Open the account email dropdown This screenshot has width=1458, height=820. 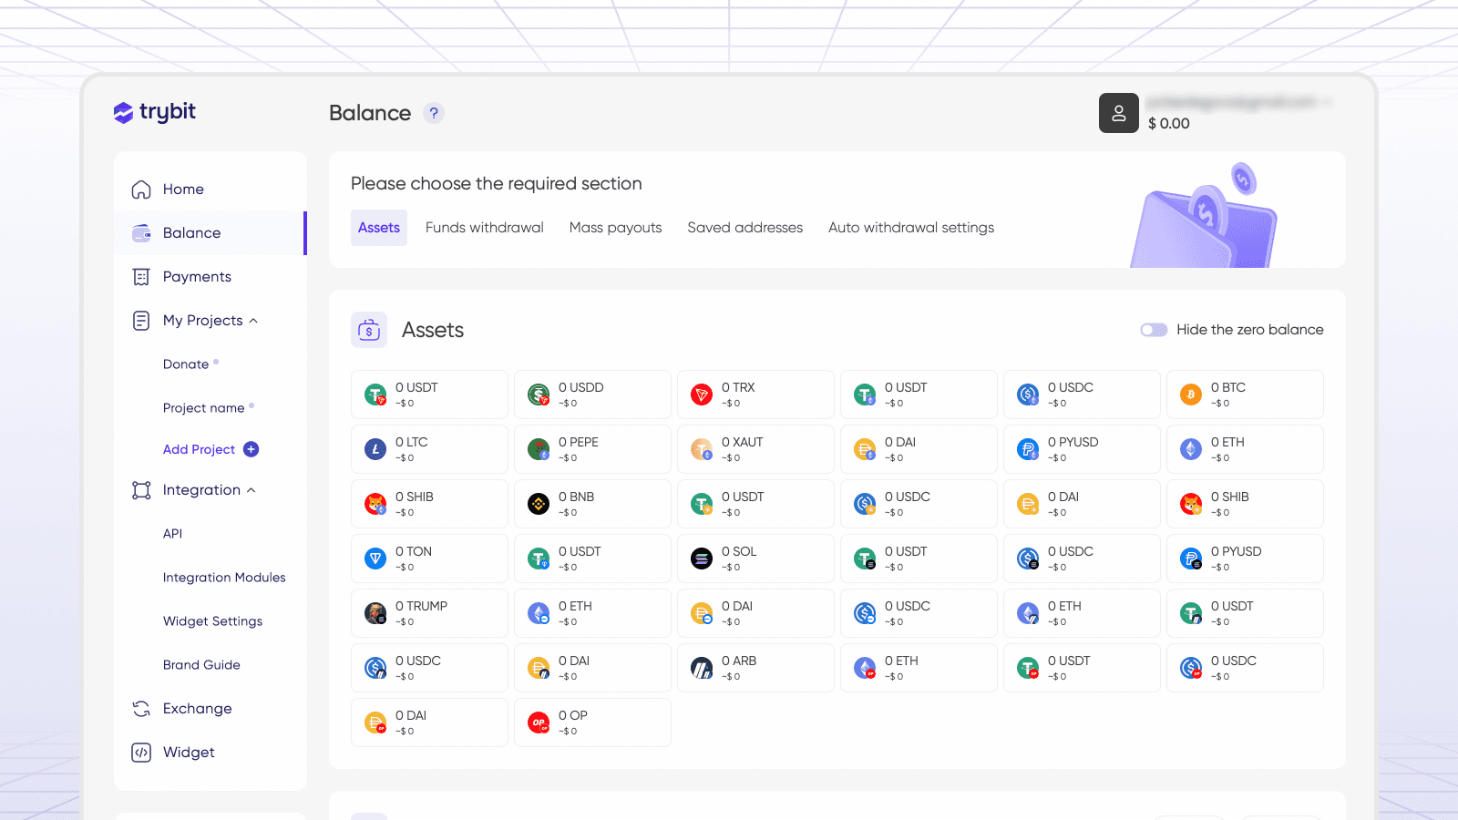pos(1239,102)
